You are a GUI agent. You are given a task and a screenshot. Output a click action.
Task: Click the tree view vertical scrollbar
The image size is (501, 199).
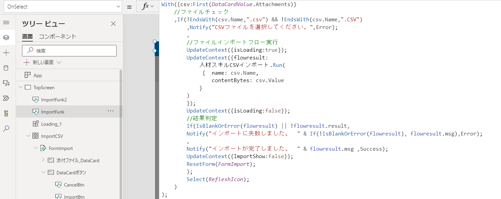[121, 134]
